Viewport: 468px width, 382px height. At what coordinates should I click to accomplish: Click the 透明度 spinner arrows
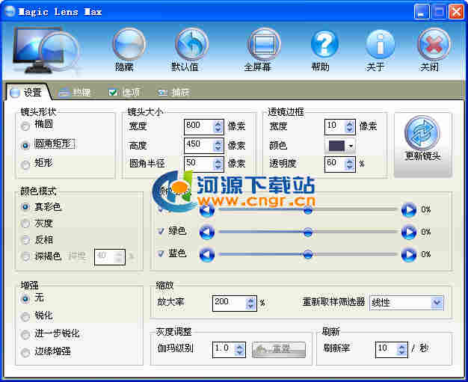(349, 164)
